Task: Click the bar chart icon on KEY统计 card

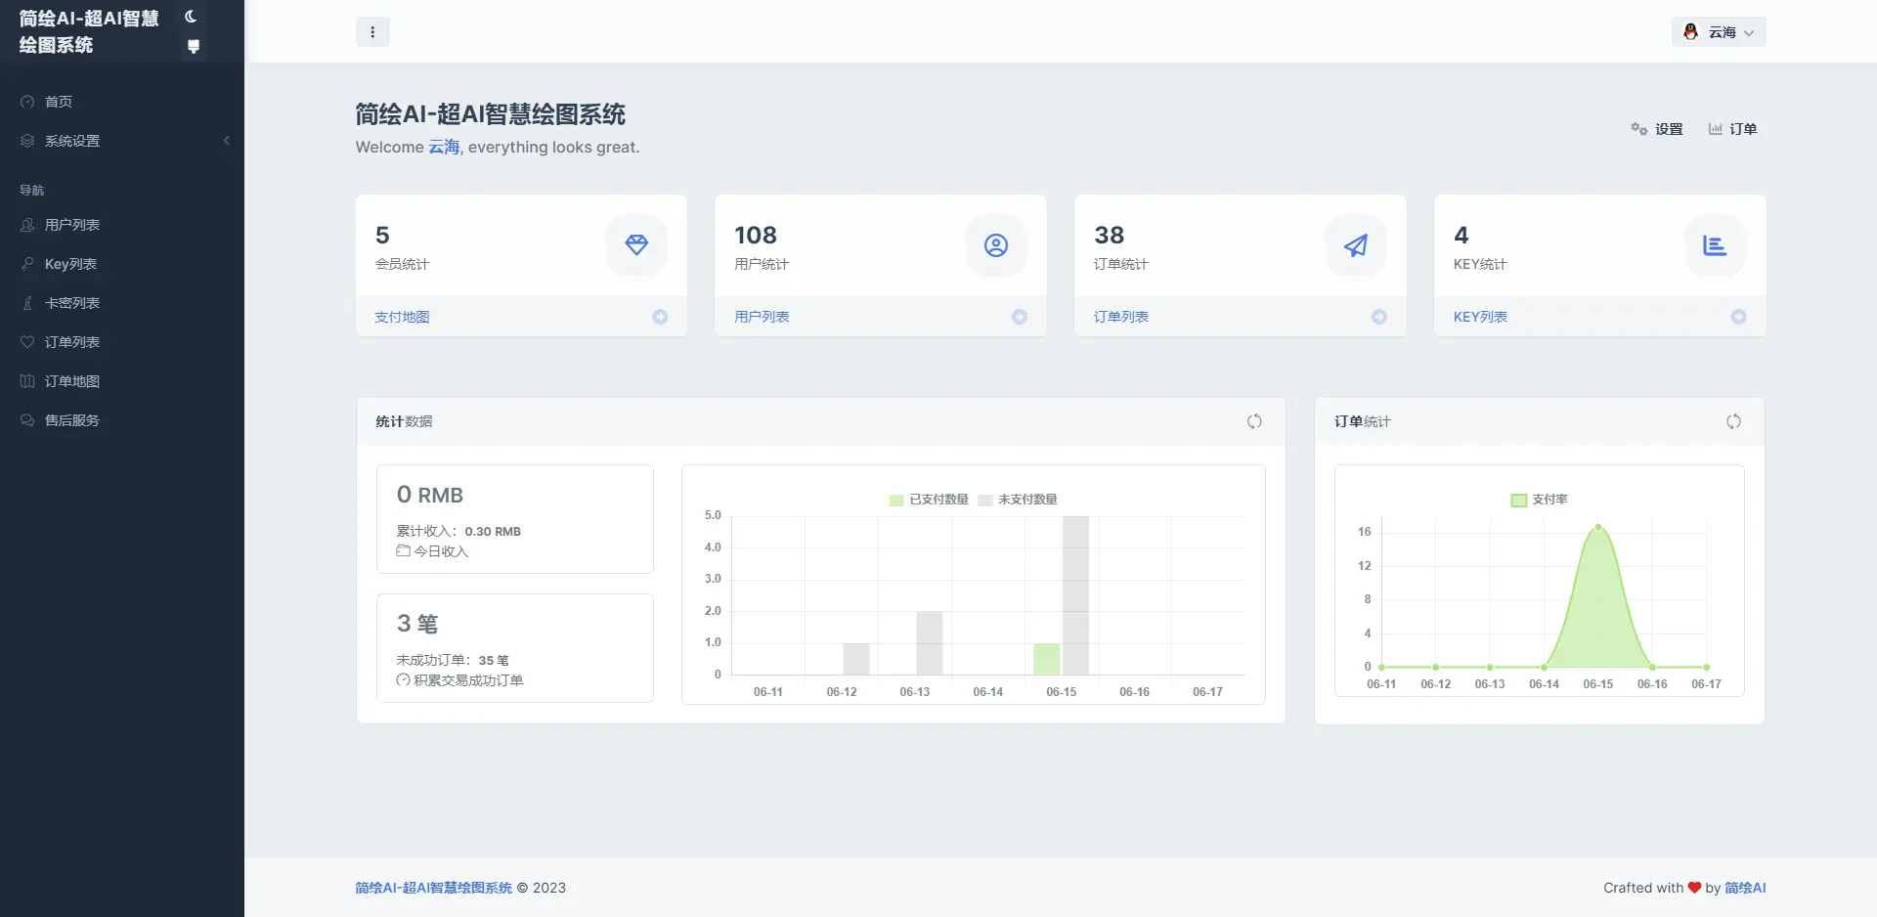Action: tap(1715, 245)
